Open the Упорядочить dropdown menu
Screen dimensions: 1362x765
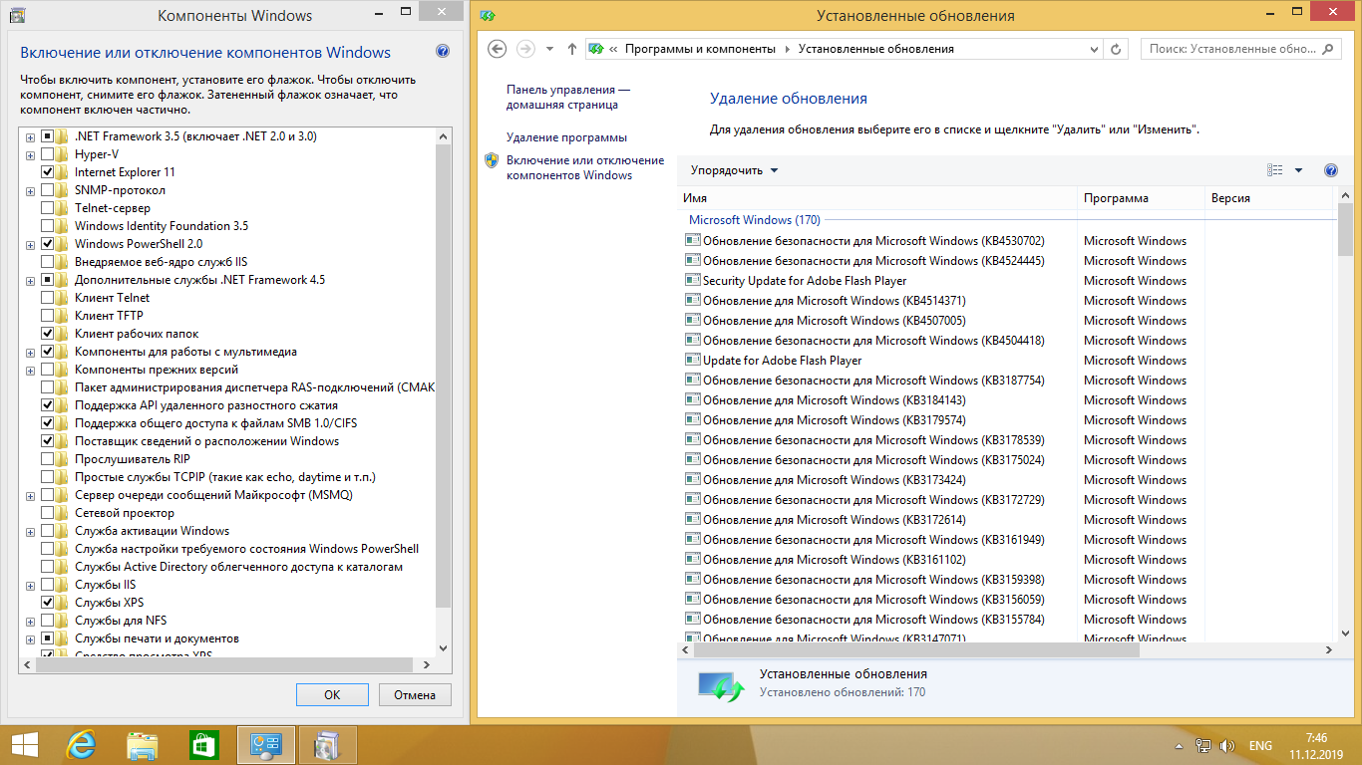tap(734, 170)
